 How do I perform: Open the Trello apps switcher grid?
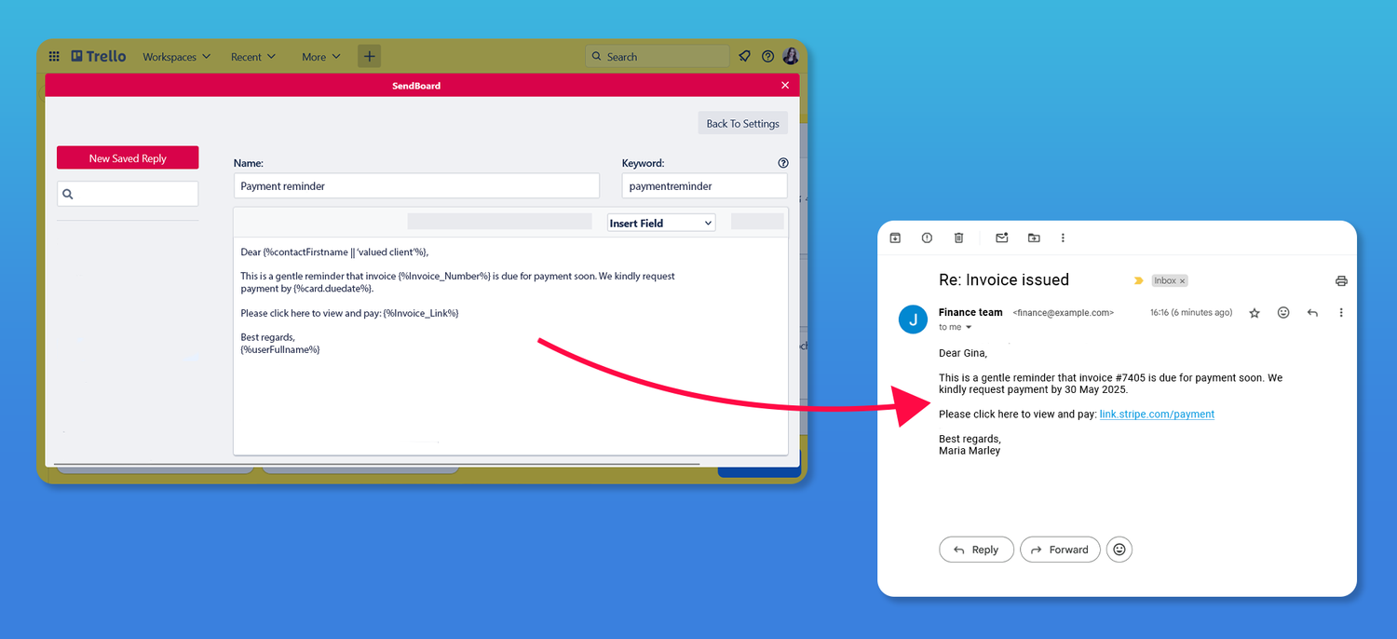(x=54, y=56)
